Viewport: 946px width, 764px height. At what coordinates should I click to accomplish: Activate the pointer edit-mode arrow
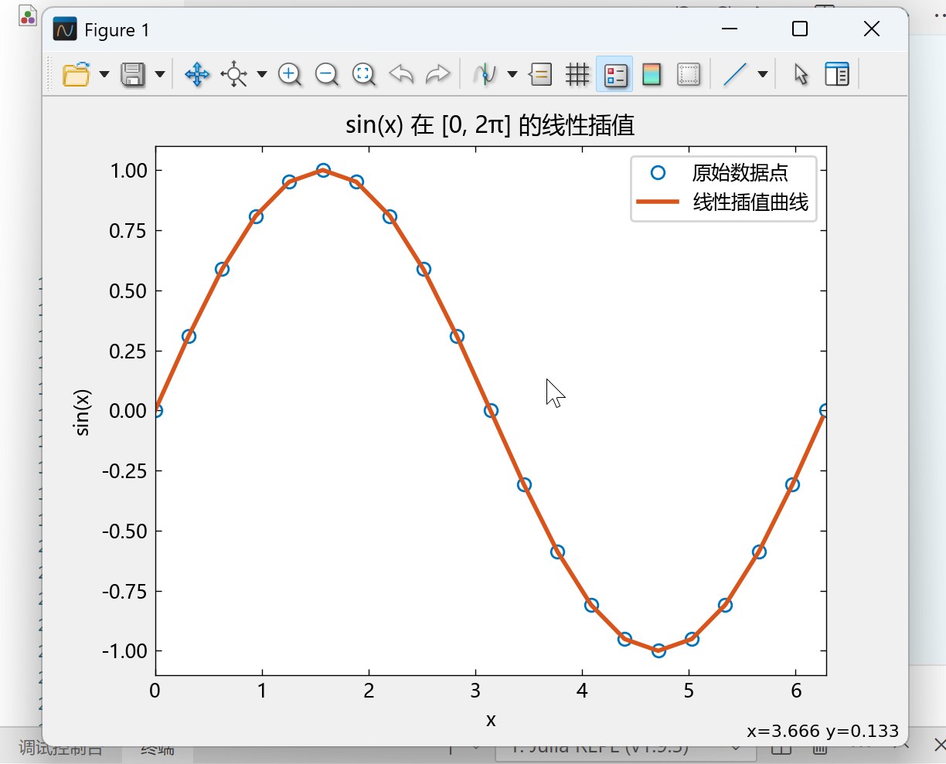click(x=801, y=75)
